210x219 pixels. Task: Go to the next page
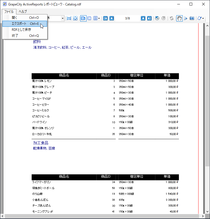click(x=143, y=18)
